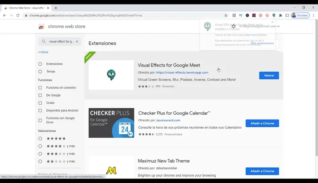The height and width of the screenshot is (183, 318).
Task: Click the Valorar button
Action: click(x=269, y=76)
